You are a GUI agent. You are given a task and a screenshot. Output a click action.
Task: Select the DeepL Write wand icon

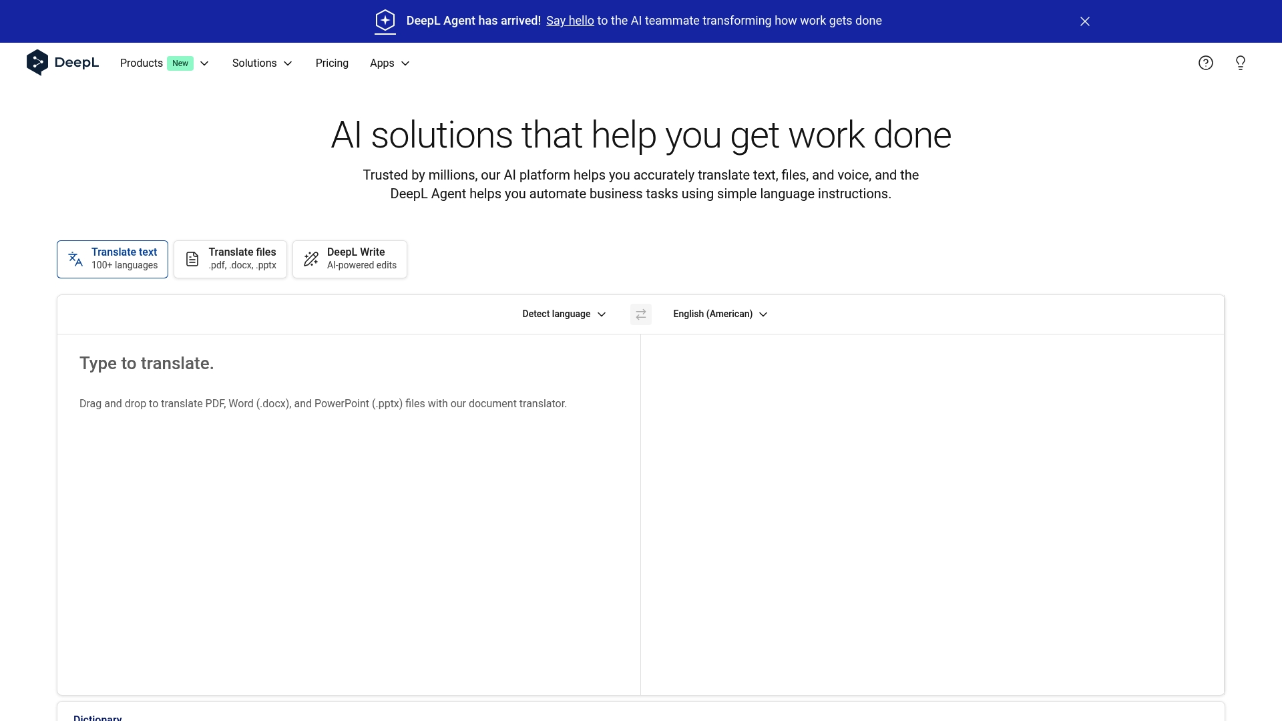[310, 259]
